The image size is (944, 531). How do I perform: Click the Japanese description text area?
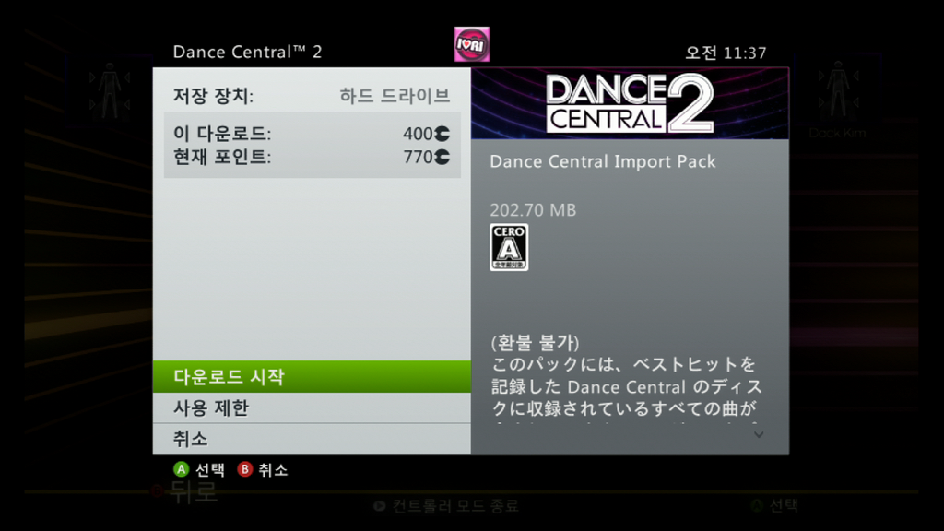[x=626, y=386]
